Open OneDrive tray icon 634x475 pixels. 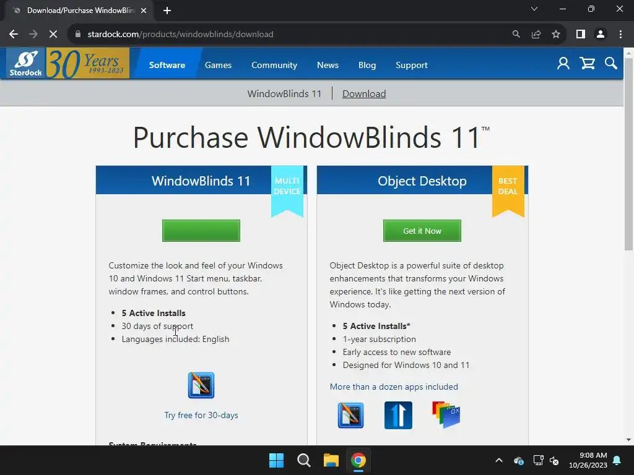tap(519, 460)
